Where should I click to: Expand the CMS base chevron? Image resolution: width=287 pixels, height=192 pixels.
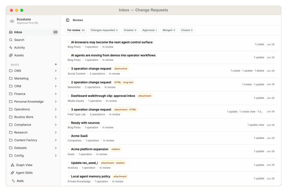click(x=56, y=71)
